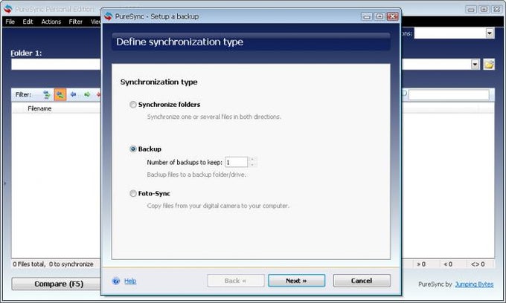Select the Synchronize folders radio option

pyautogui.click(x=132, y=104)
